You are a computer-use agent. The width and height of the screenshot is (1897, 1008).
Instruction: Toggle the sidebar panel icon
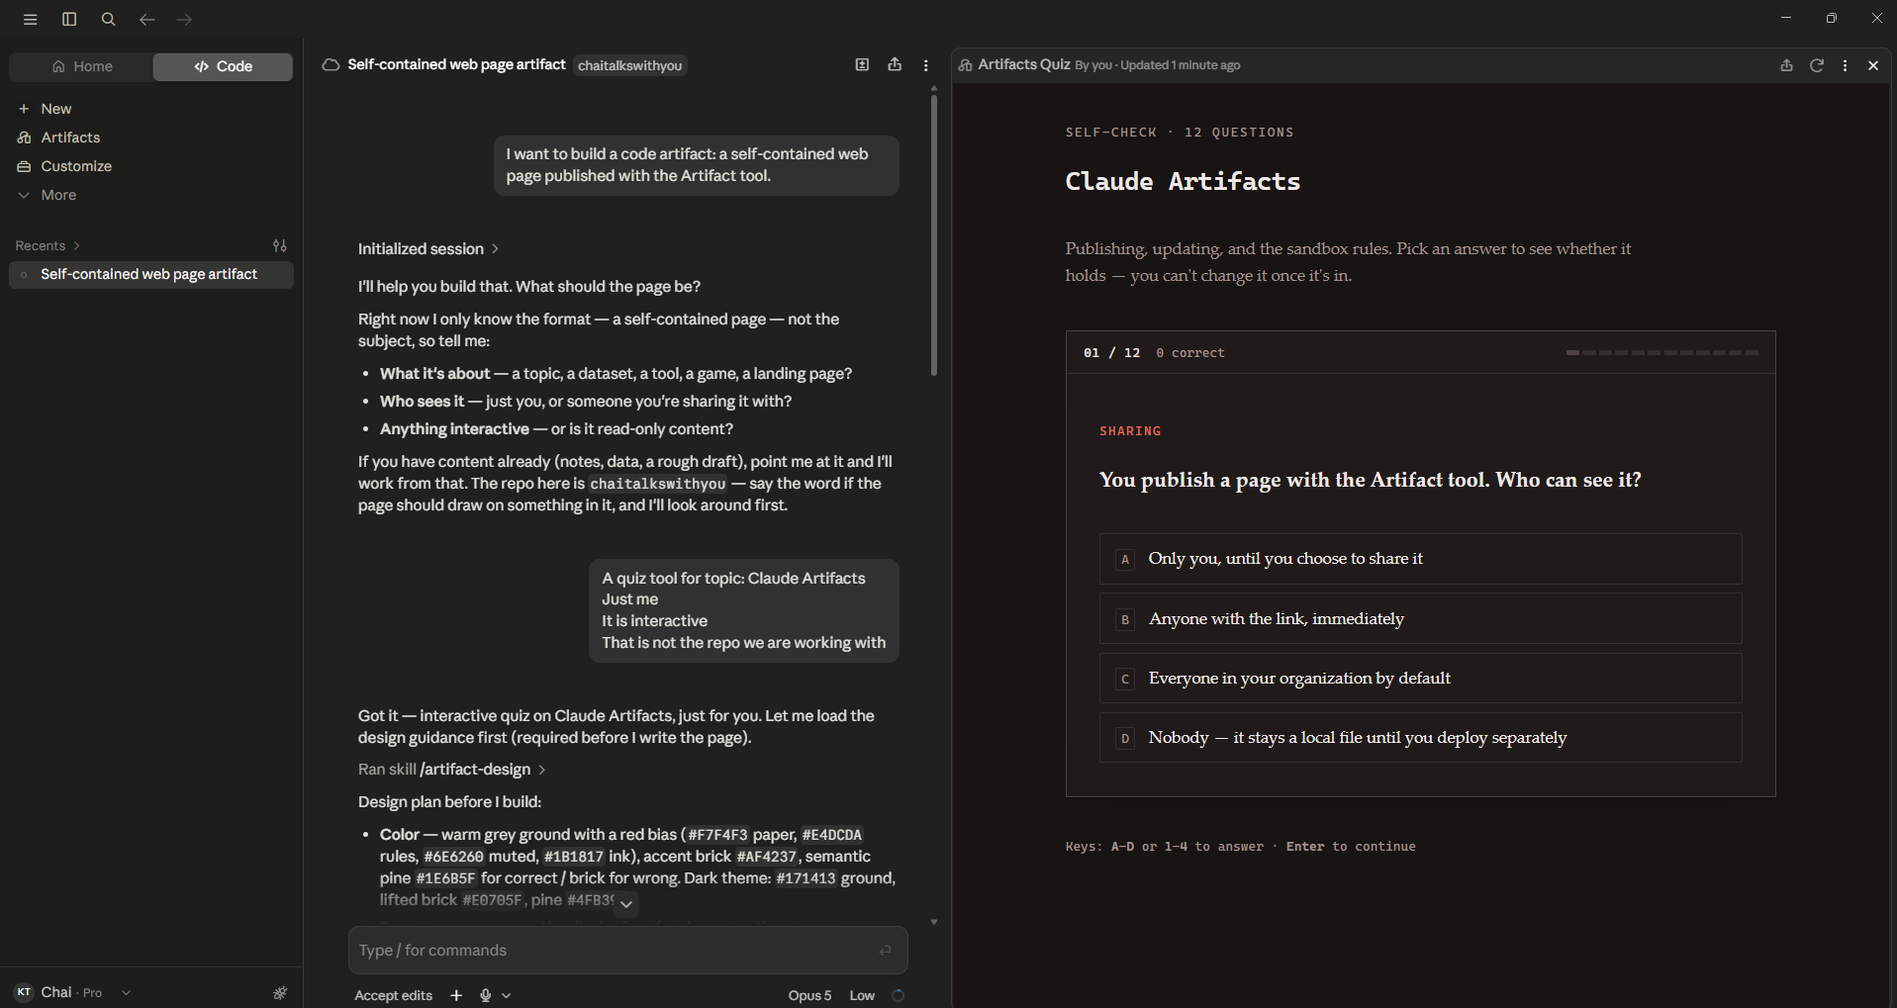click(x=69, y=19)
